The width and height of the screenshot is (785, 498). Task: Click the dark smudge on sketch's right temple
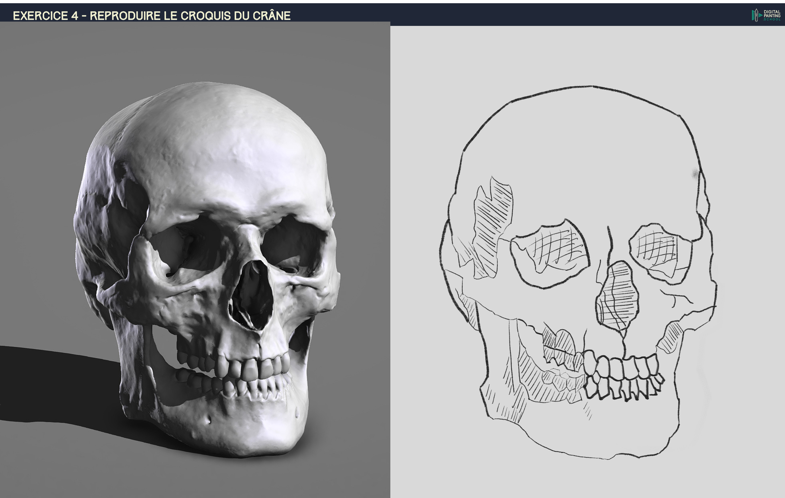click(695, 174)
